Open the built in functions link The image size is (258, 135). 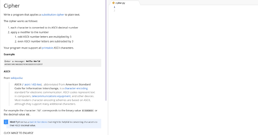[38, 122]
